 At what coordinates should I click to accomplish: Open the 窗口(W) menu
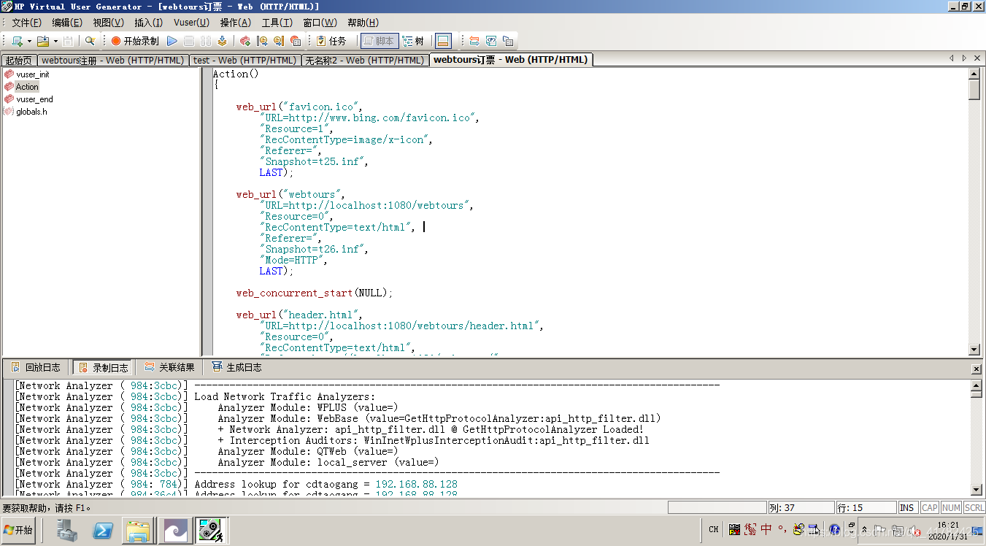(320, 23)
